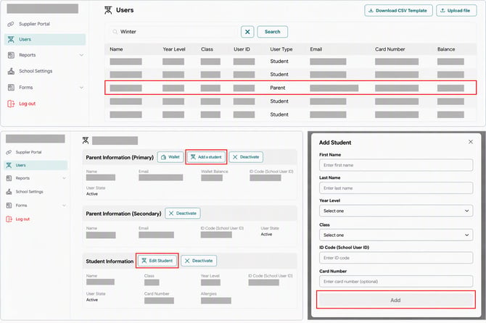Click the Name column header
The height and width of the screenshot is (323, 486).
click(x=116, y=49)
